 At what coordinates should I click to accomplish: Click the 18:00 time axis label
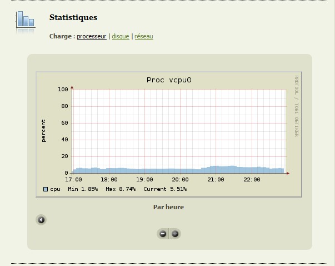tap(109, 180)
